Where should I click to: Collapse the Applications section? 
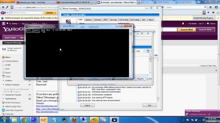coord(3,99)
